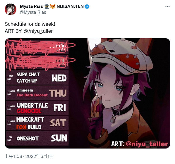Viewport: 175px width, 164px height.
Task: Click the WED Supa Chat Catch Up row
Action: coord(37,77)
